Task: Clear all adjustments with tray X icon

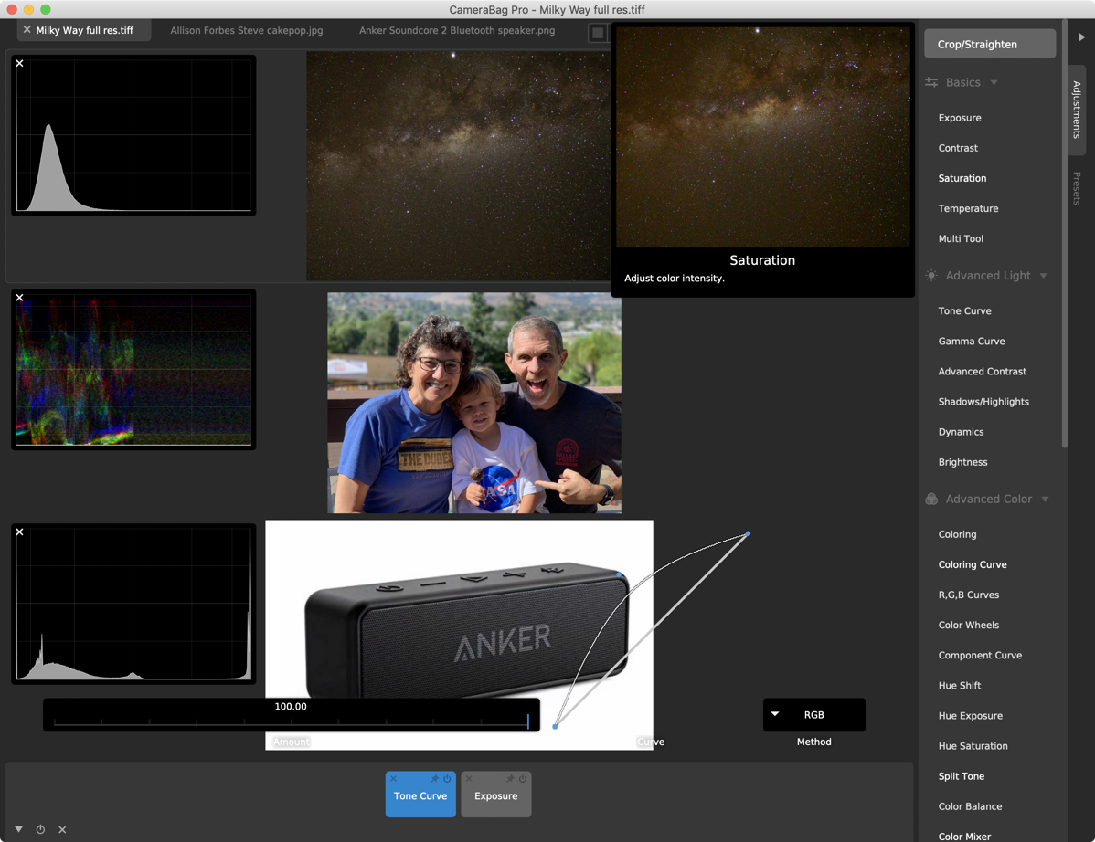Action: (x=62, y=829)
